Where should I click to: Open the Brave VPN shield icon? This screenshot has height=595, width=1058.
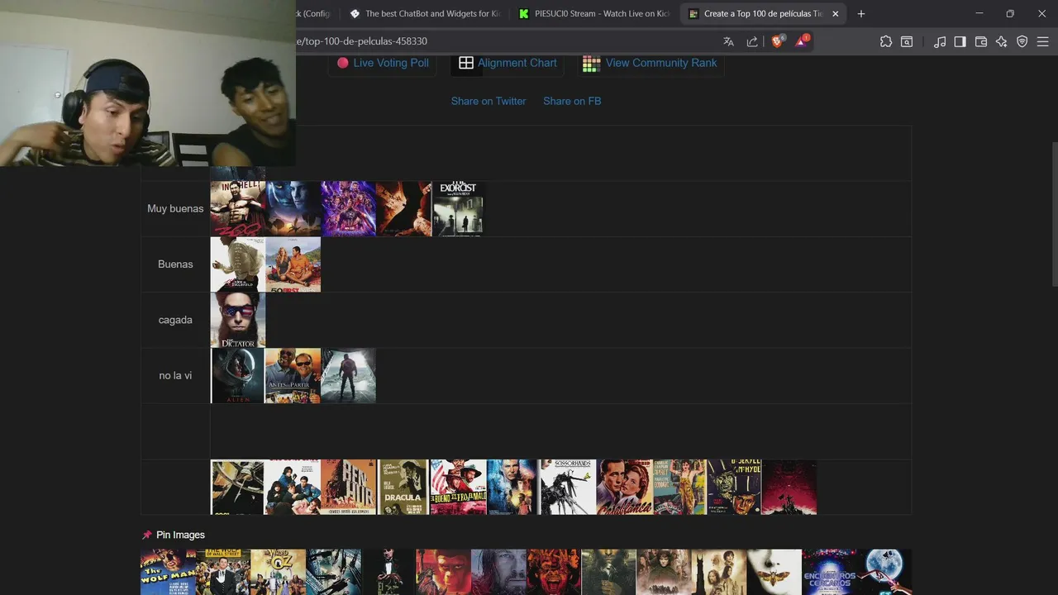pyautogui.click(x=1022, y=41)
